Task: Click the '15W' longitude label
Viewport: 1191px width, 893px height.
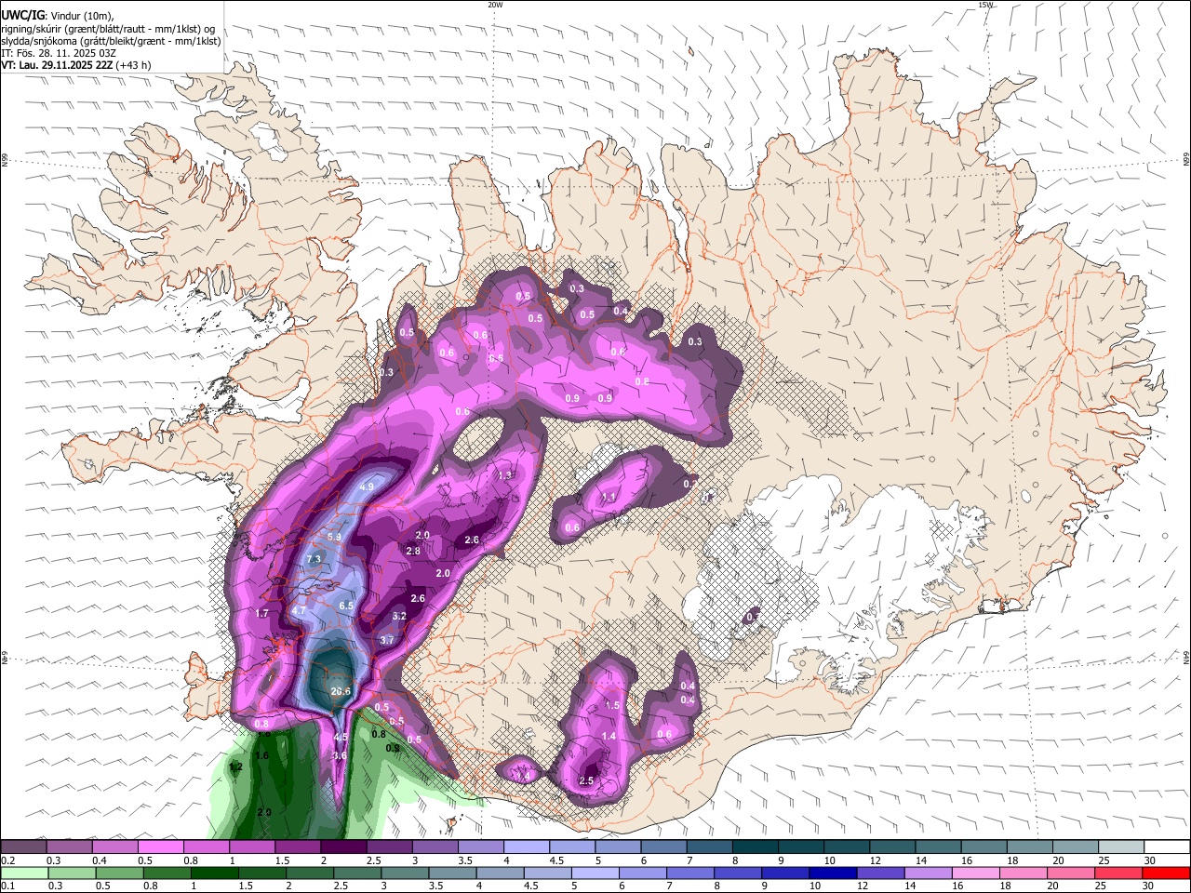Action: tap(985, 5)
